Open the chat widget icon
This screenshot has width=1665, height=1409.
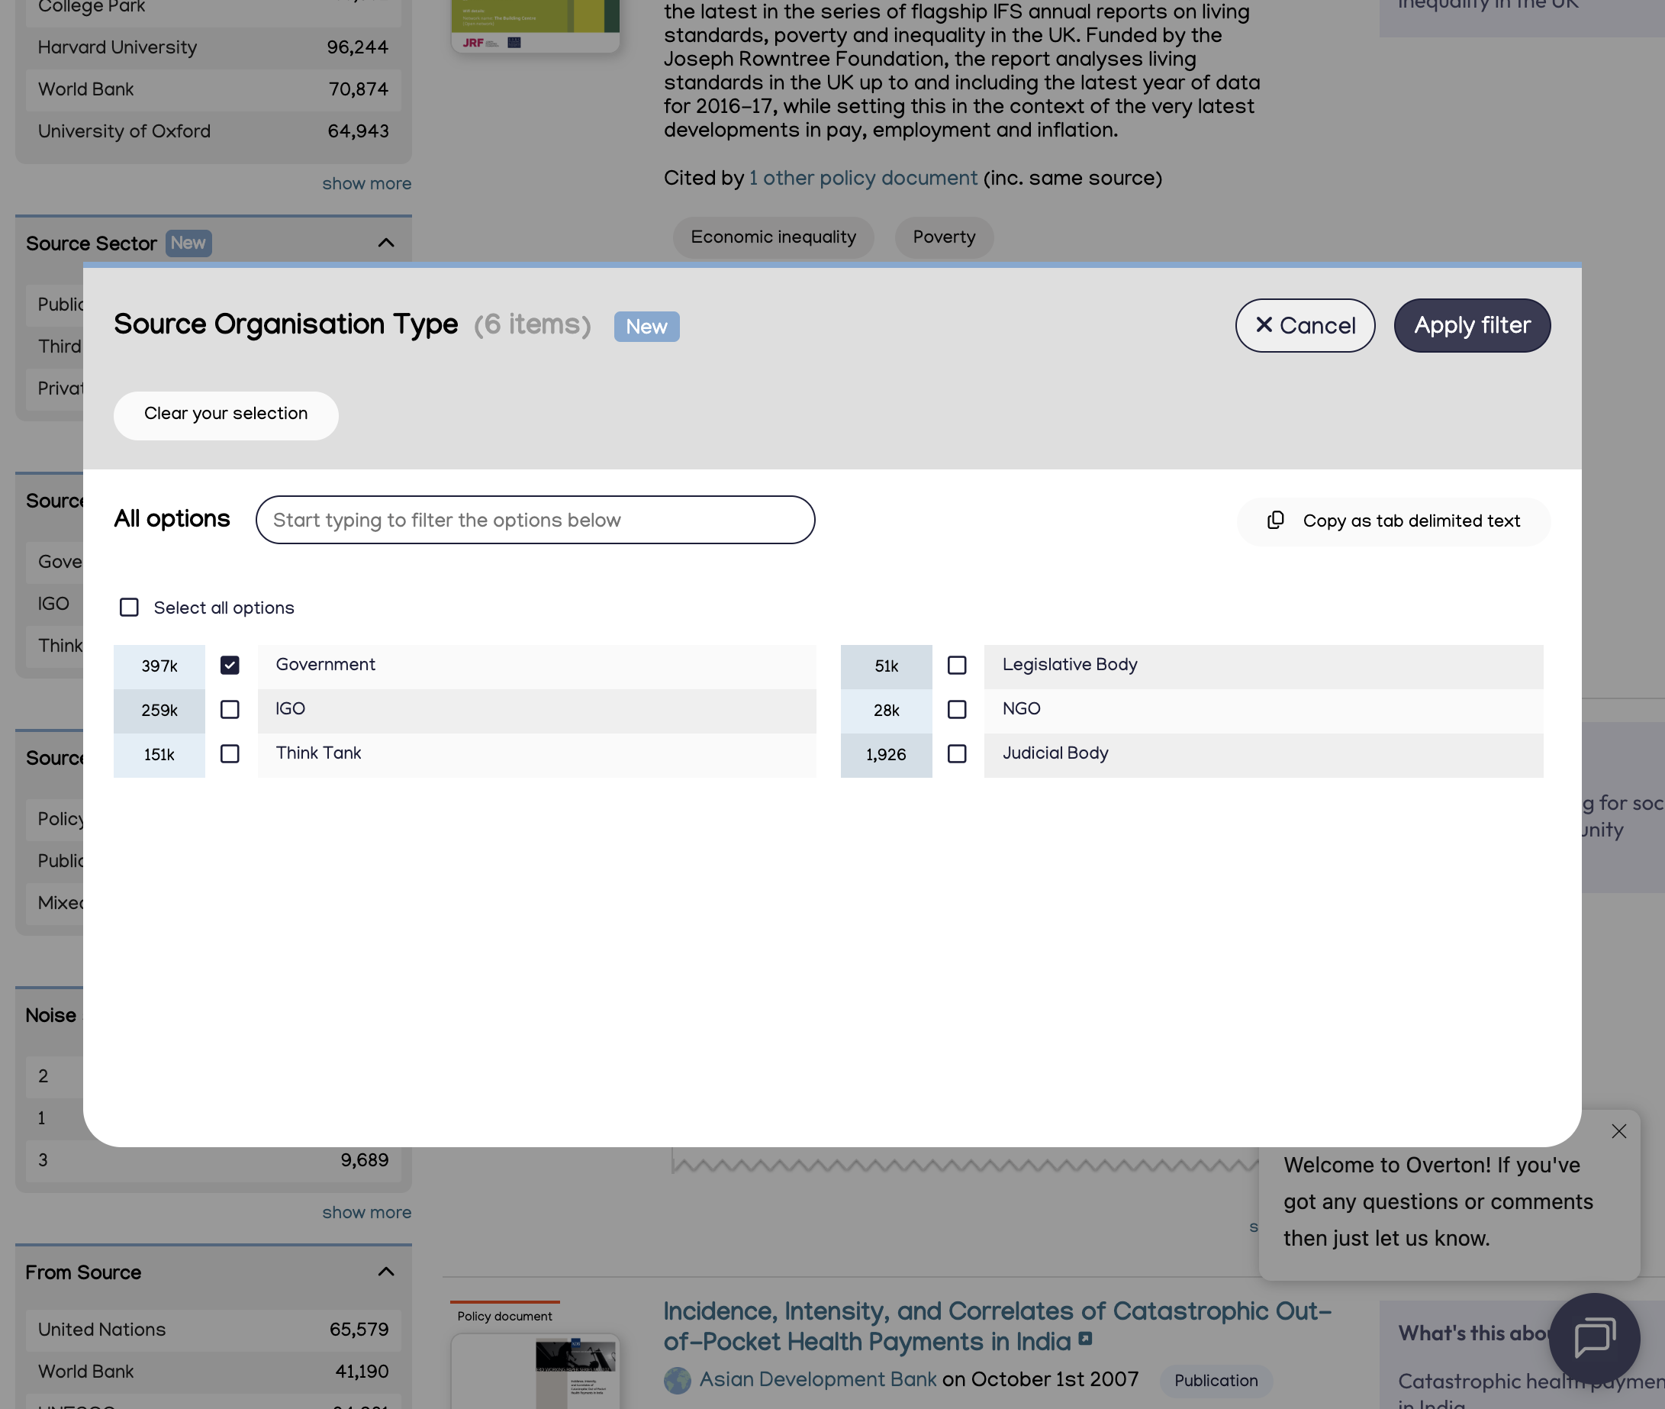click(x=1594, y=1338)
